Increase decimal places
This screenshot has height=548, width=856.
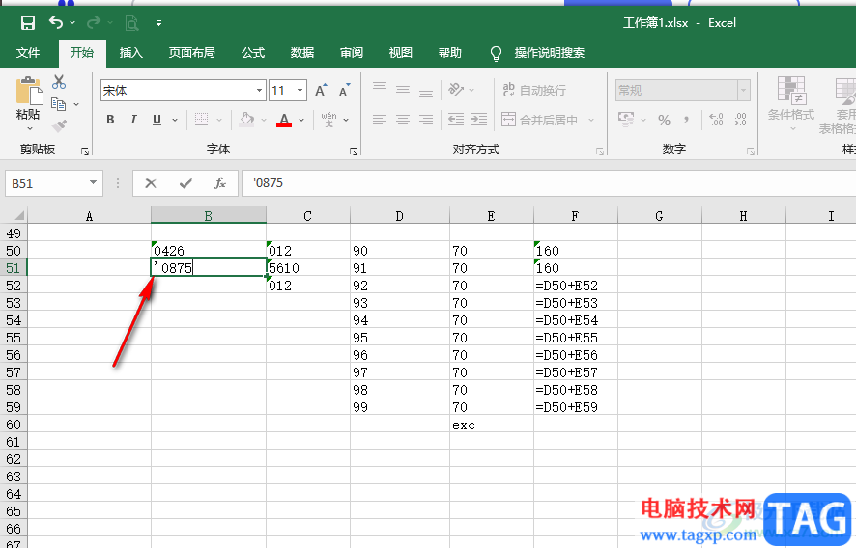pos(716,120)
